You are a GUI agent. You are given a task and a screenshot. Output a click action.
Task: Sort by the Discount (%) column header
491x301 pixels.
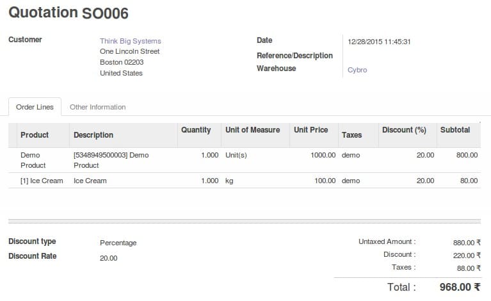coord(404,130)
